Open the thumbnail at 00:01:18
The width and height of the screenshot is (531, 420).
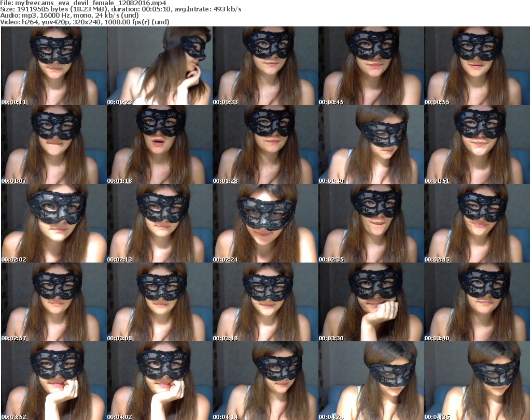pyautogui.click(x=160, y=144)
